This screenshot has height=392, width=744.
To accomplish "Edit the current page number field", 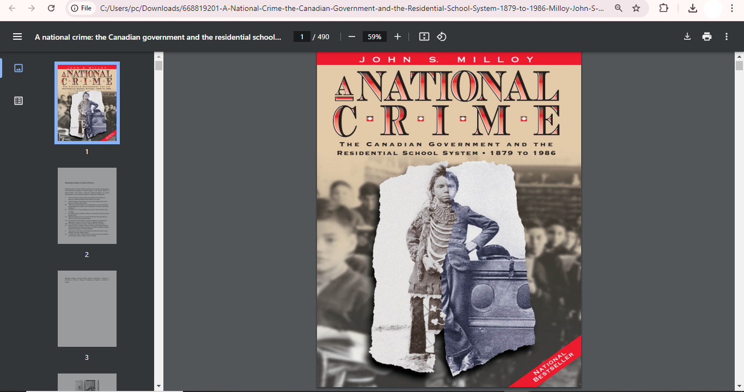I will (x=302, y=36).
